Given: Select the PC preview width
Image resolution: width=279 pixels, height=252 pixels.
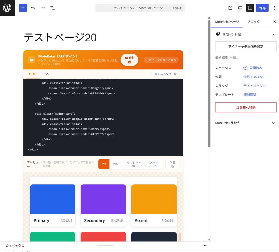Looking at the screenshot, I should pos(104,164).
